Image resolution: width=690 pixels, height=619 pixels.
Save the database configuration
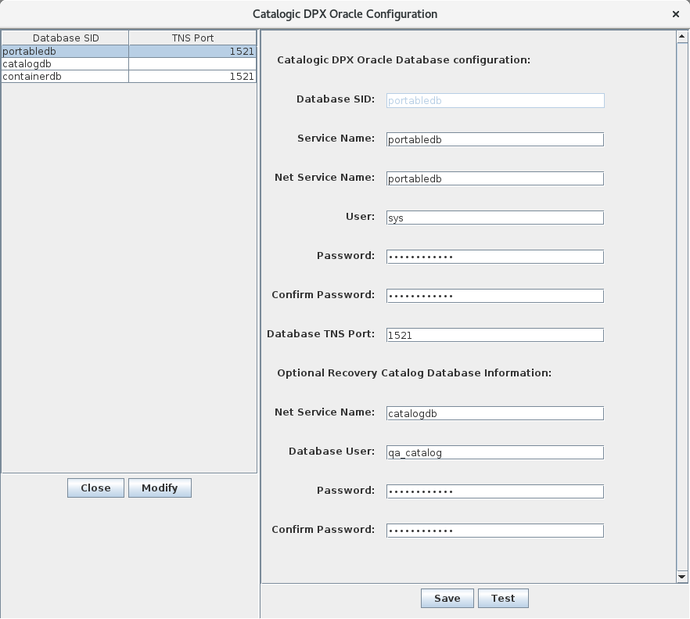447,599
